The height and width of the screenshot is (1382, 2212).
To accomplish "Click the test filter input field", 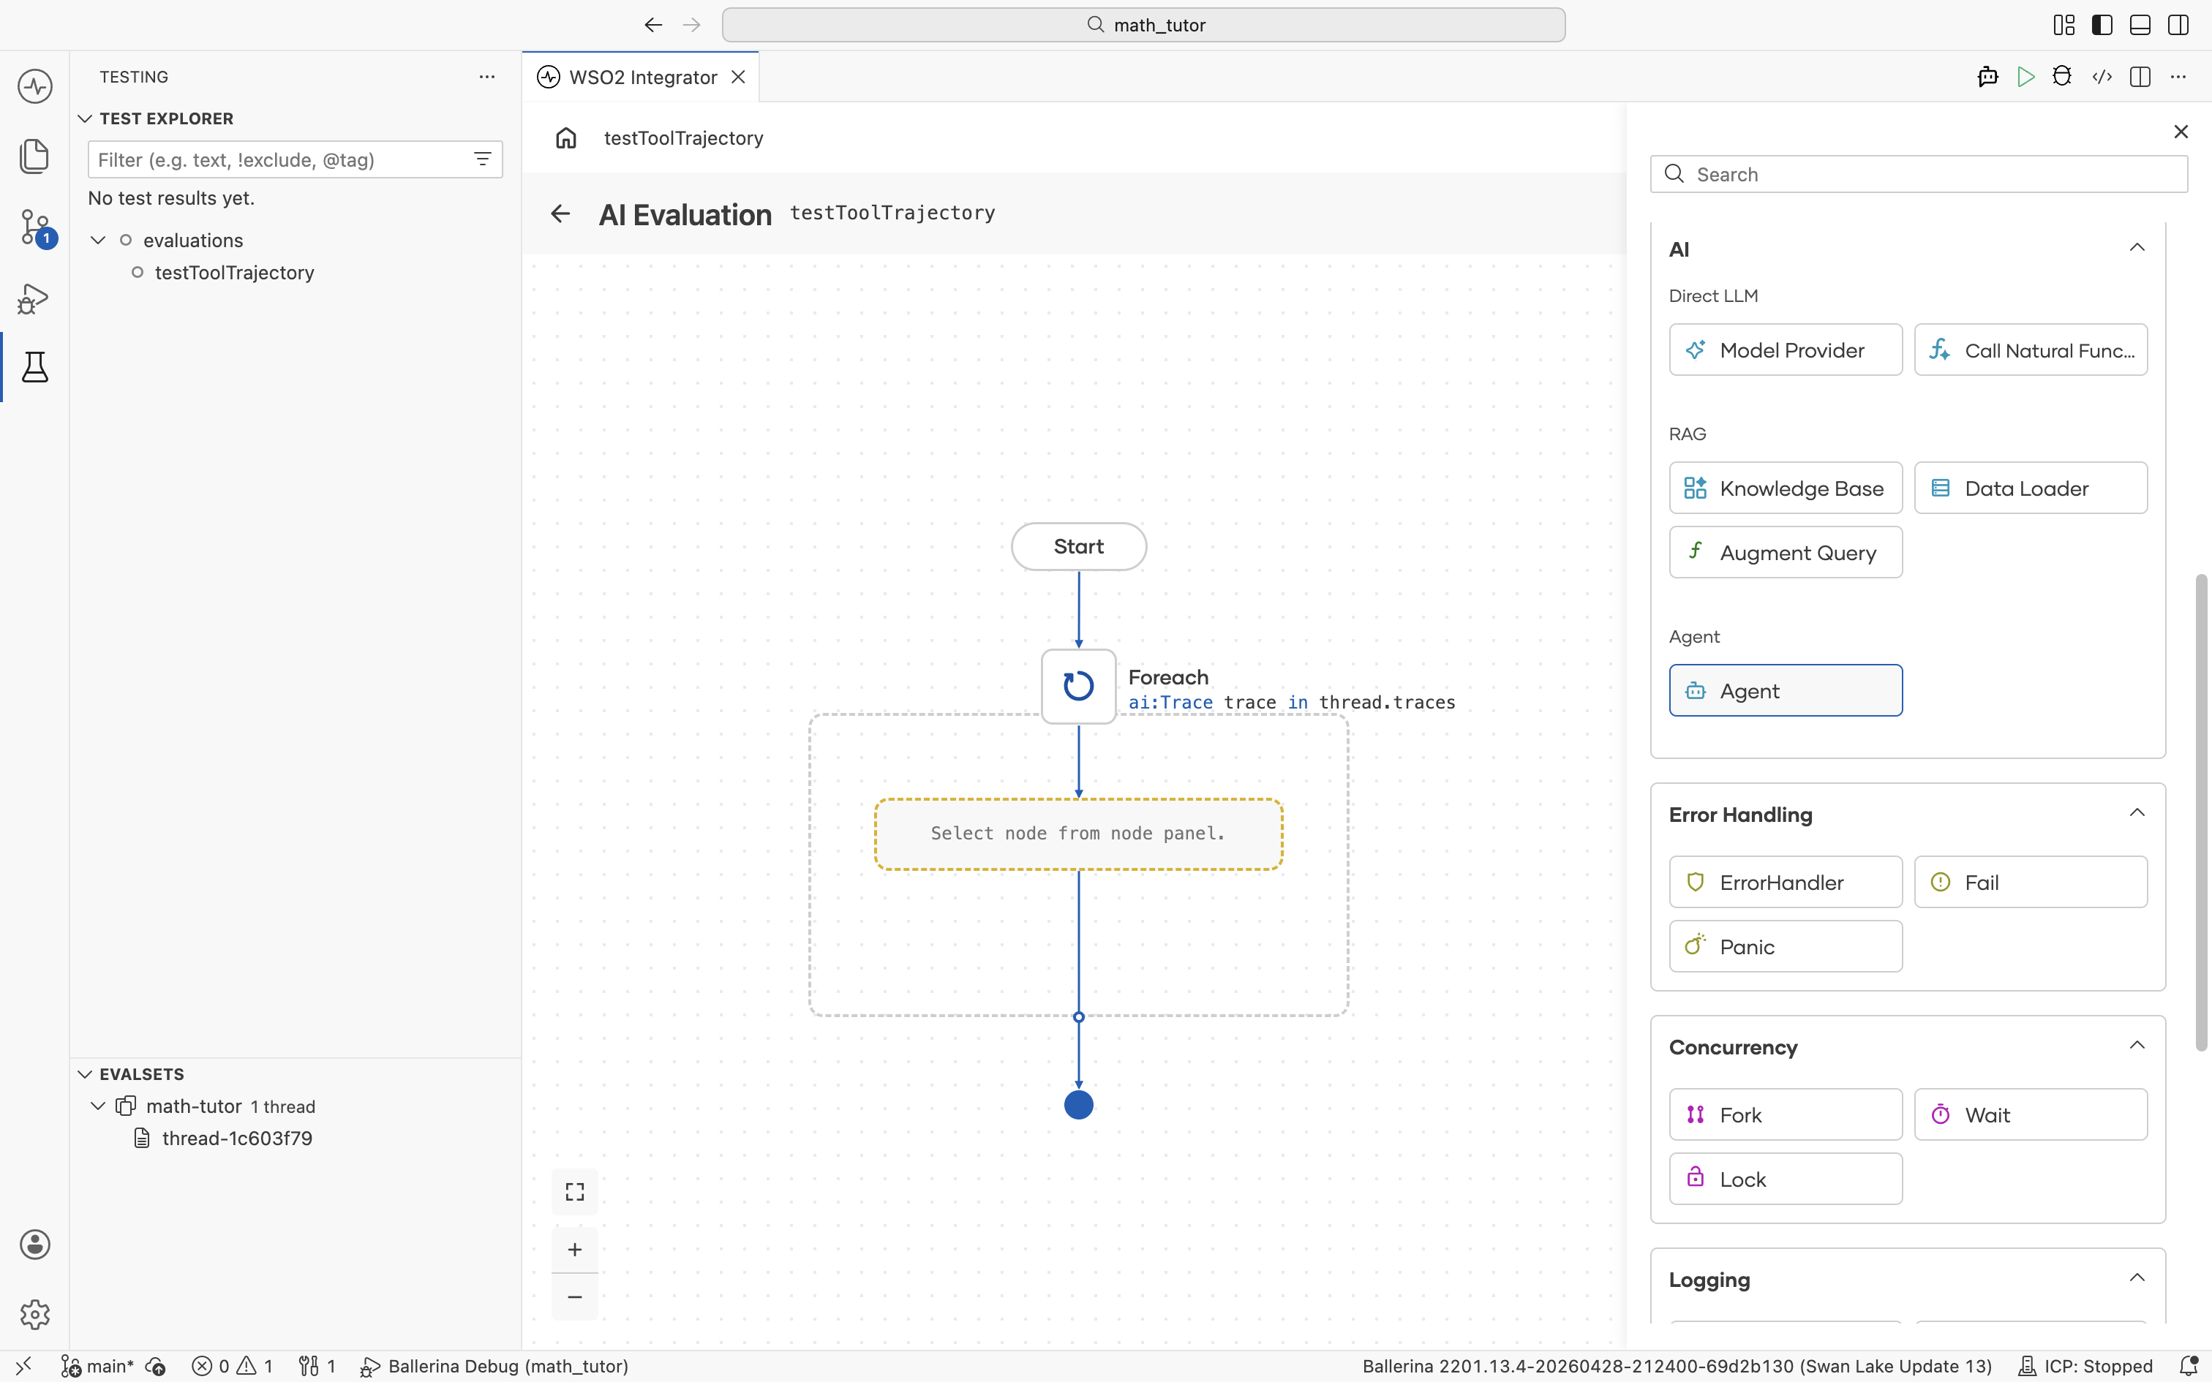I will (x=294, y=159).
